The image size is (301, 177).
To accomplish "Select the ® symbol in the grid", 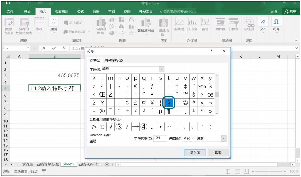I will 102,111.
